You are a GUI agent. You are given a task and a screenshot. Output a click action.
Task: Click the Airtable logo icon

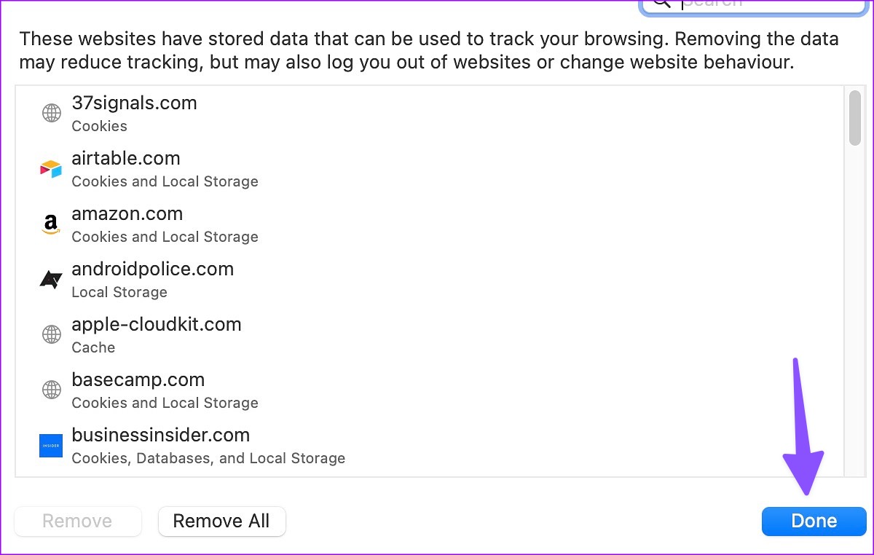click(x=51, y=169)
